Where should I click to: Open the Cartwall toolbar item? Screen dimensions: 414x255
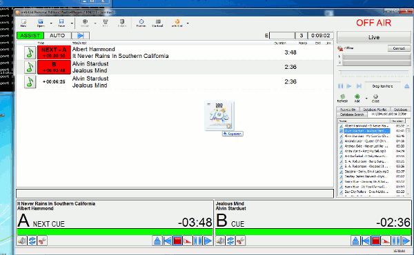157,23
